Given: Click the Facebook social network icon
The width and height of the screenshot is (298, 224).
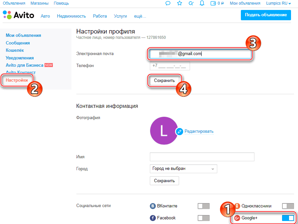Looking at the screenshot, I should click(153, 218).
